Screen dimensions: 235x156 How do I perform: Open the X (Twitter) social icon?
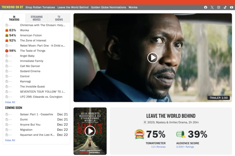(x=212, y=7)
